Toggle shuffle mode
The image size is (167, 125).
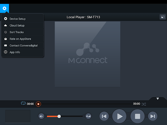point(144,104)
